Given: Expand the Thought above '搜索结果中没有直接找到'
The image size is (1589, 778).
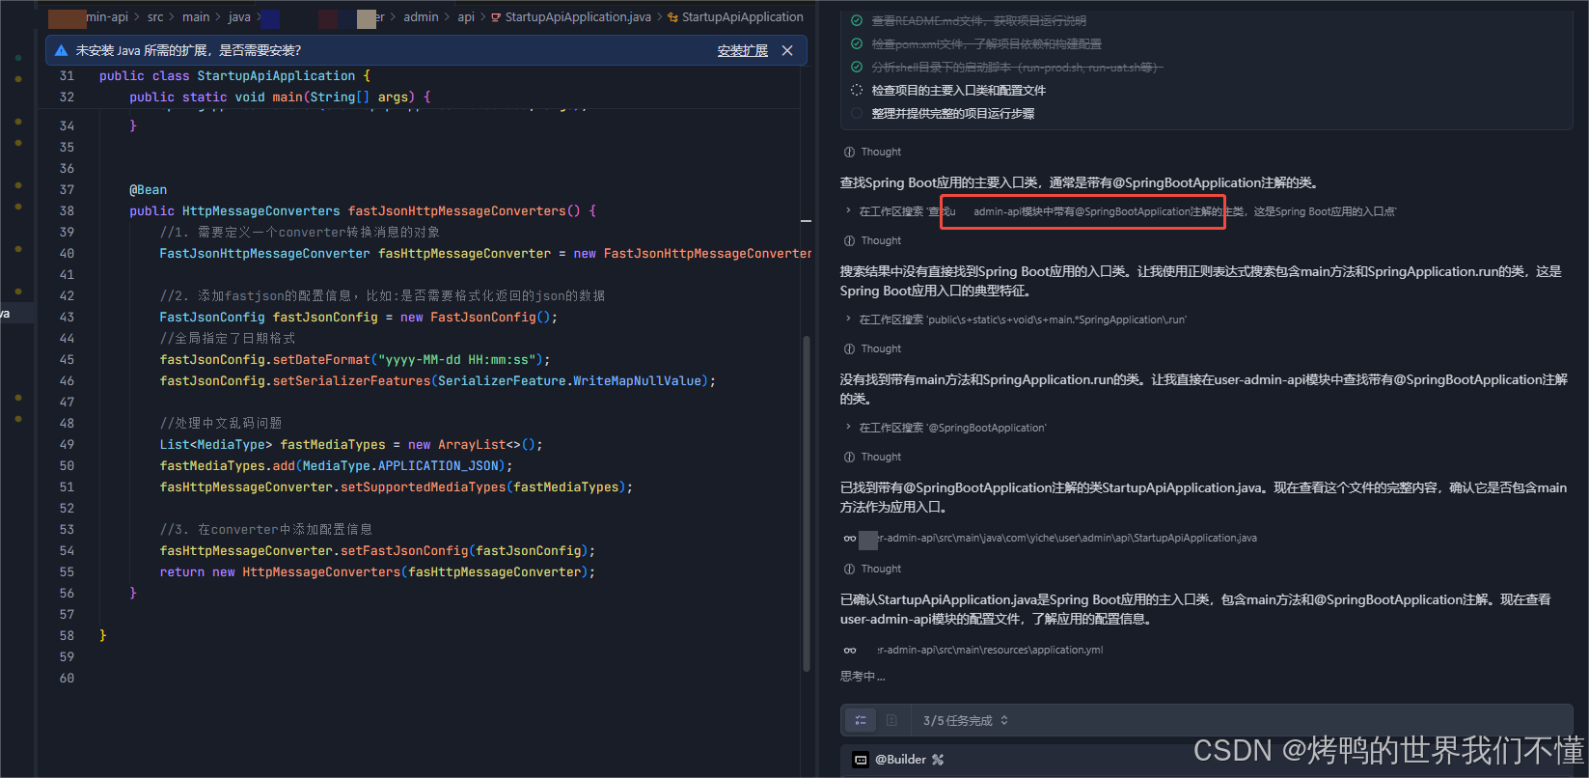Looking at the screenshot, I should pyautogui.click(x=872, y=240).
